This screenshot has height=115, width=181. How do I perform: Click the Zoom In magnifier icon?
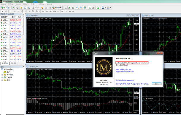click(x=77, y=8)
